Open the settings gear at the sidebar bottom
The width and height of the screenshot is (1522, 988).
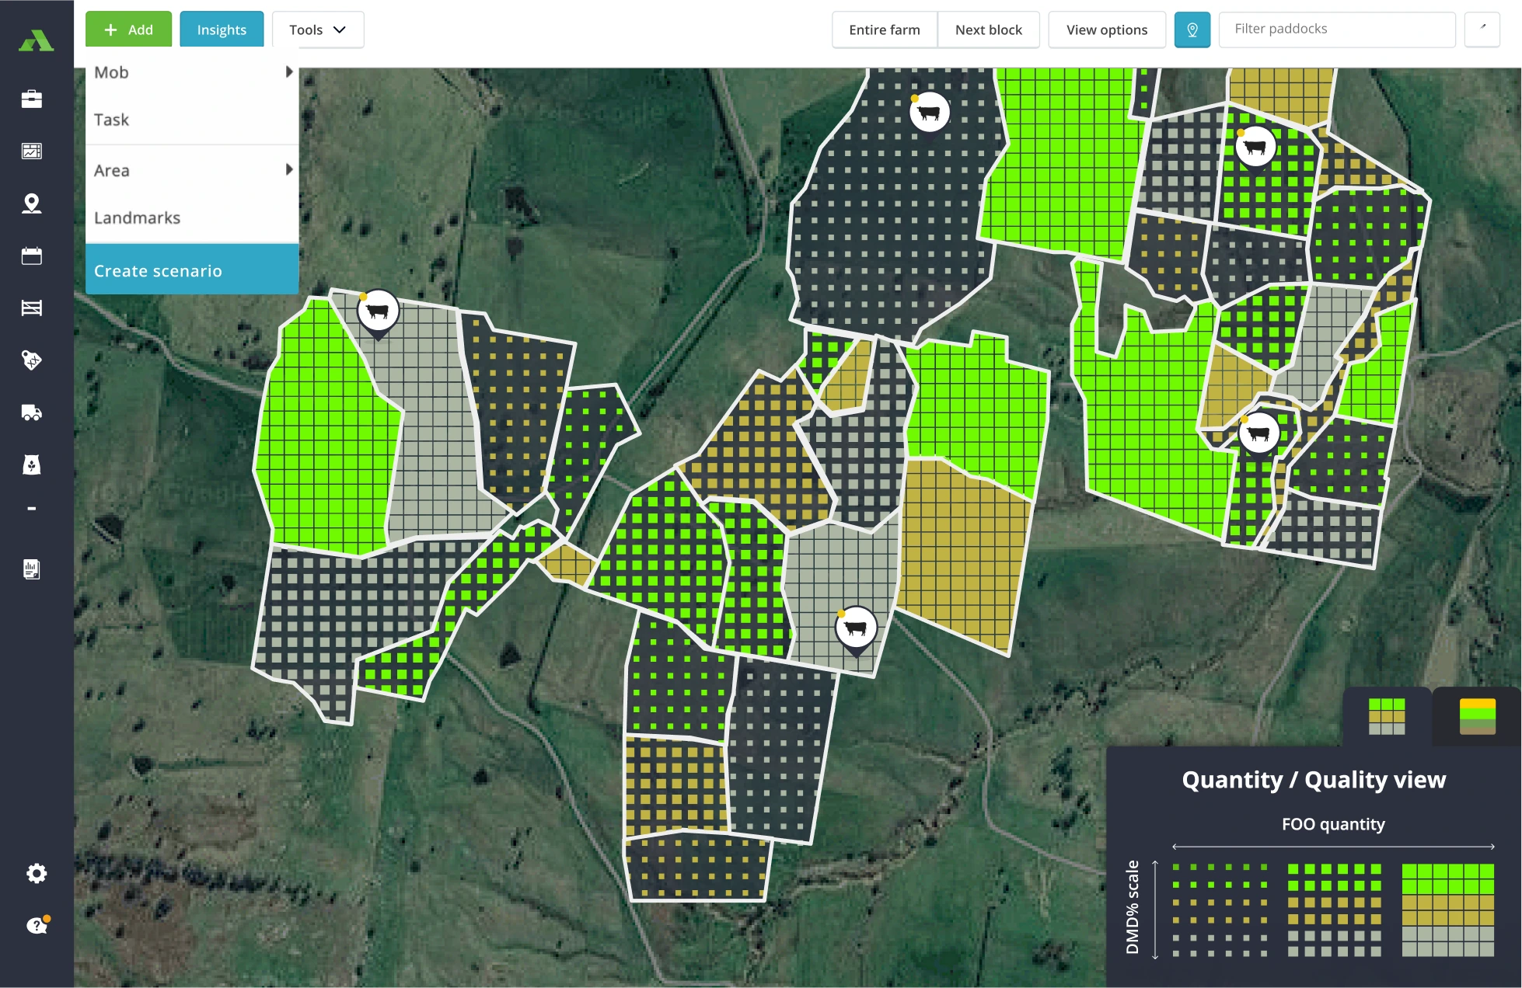click(x=37, y=873)
